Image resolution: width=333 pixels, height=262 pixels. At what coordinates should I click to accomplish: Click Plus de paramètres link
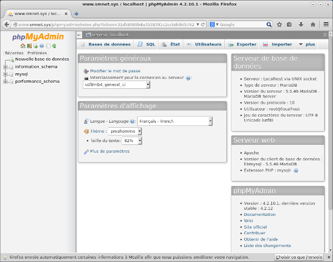click(110, 152)
